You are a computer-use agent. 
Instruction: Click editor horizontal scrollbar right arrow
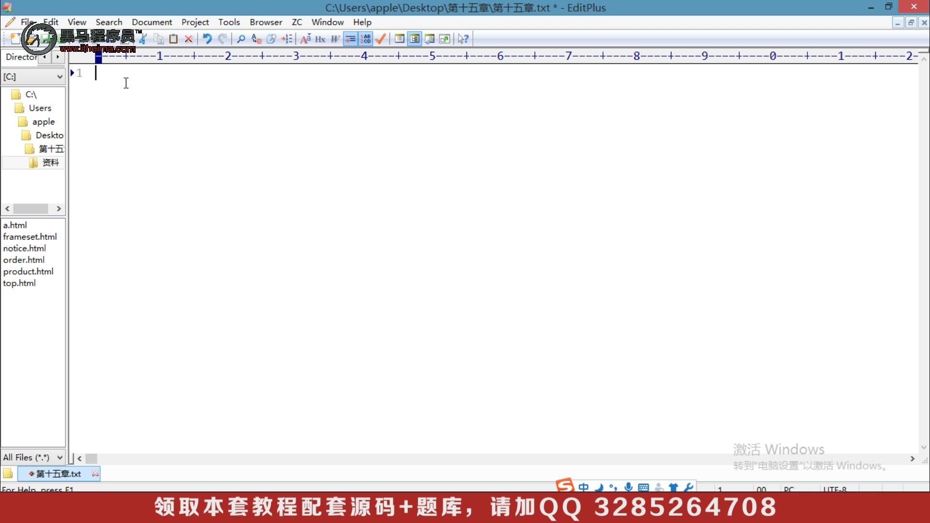coord(913,459)
